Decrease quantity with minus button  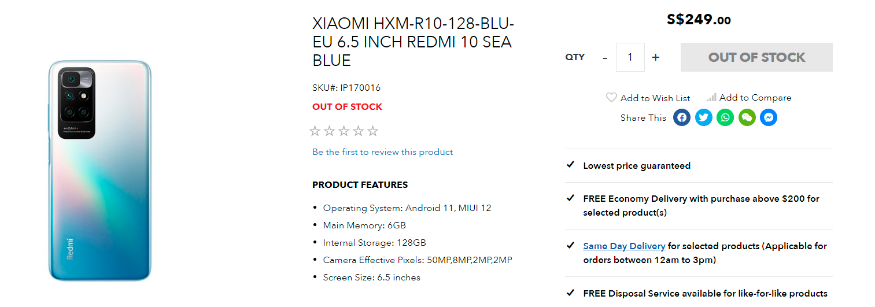coord(605,57)
